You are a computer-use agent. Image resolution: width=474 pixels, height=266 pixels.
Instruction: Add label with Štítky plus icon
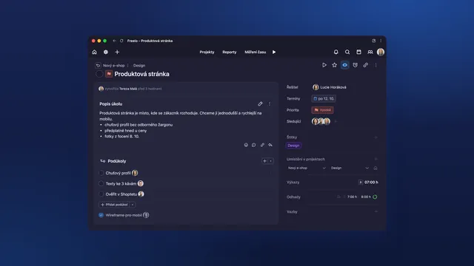tap(375, 137)
